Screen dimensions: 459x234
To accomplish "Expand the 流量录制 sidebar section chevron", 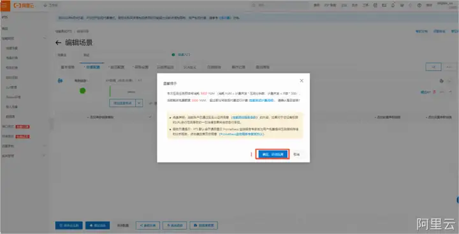I will tap(45, 146).
